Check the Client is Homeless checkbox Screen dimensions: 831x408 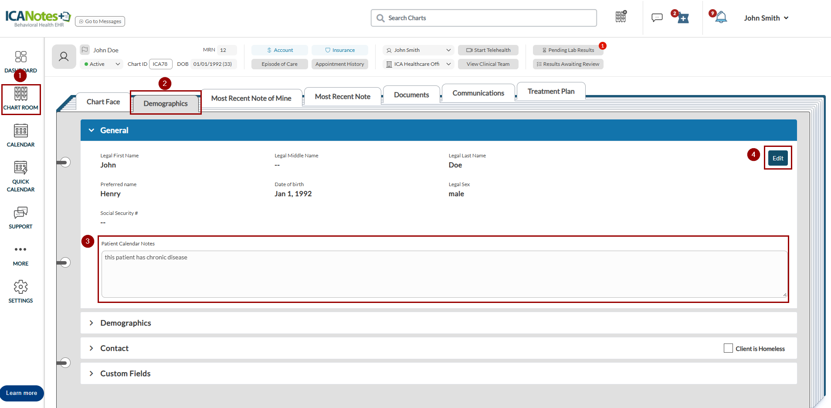(x=728, y=348)
